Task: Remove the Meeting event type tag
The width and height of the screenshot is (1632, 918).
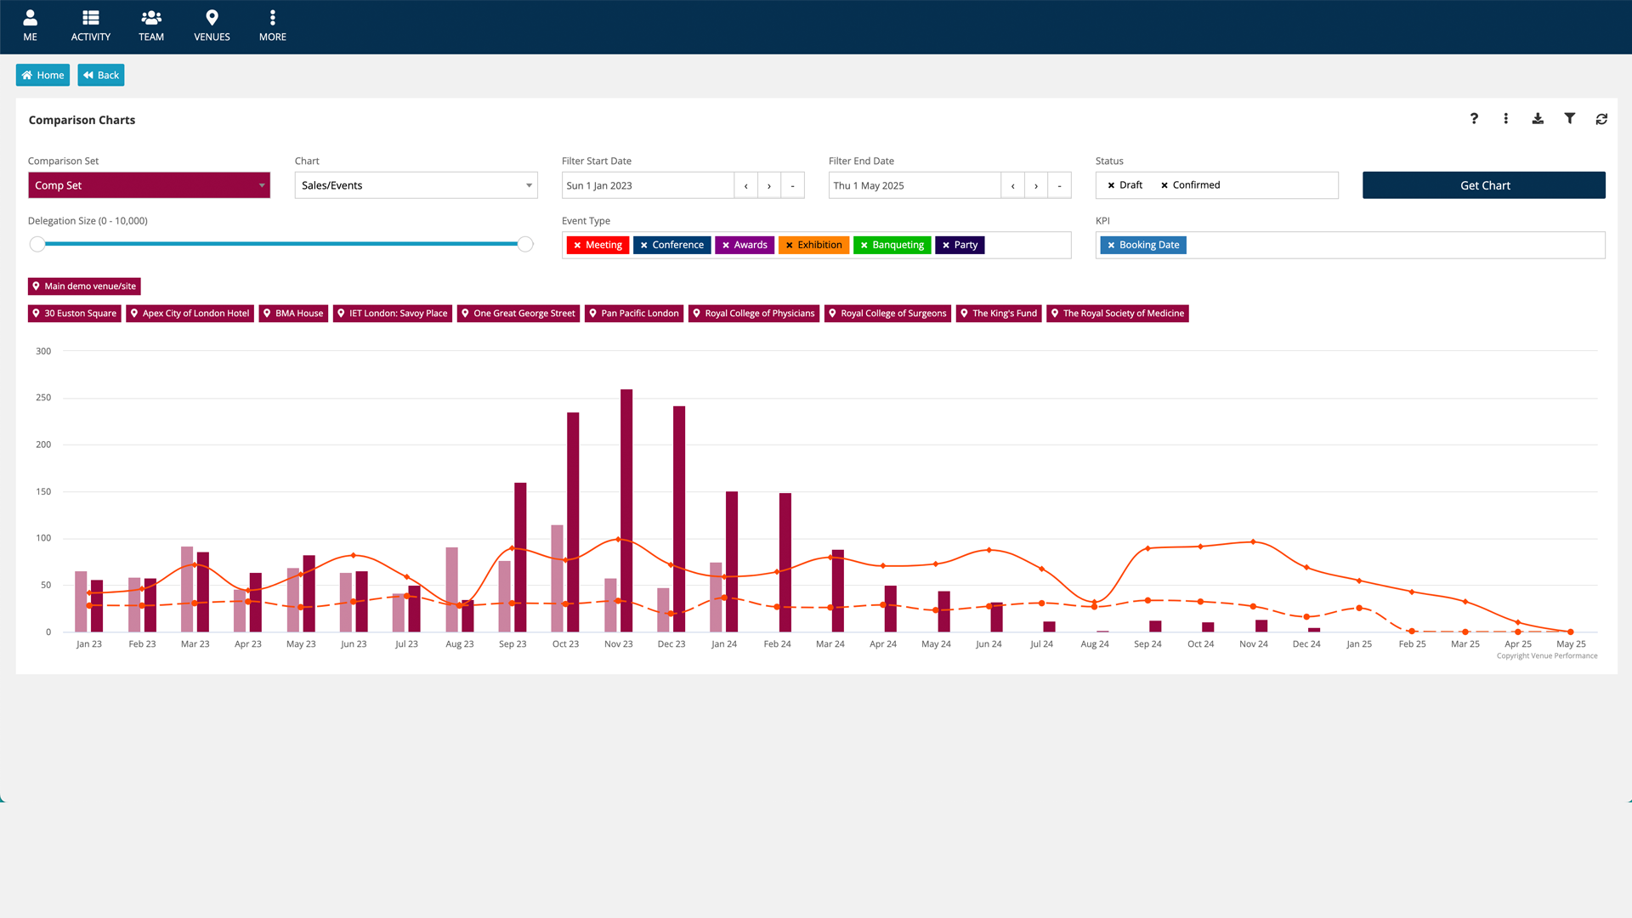Action: (577, 246)
